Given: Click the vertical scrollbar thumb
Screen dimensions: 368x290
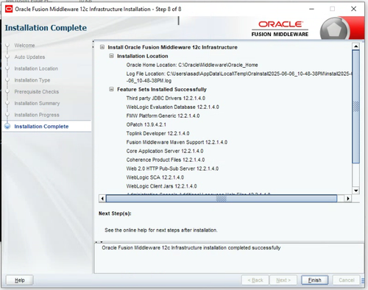Looking at the screenshot, I should pyautogui.click(x=355, y=107).
